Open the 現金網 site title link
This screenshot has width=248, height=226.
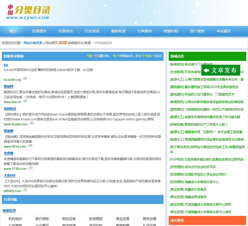(x=8, y=131)
